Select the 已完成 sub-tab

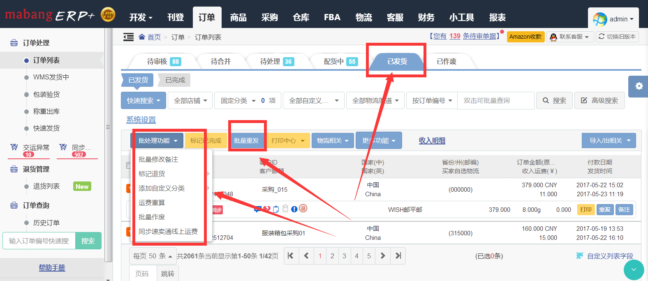tap(175, 80)
